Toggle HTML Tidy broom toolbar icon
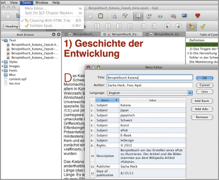Viewport: 219px width, 180px height. tap(191, 26)
